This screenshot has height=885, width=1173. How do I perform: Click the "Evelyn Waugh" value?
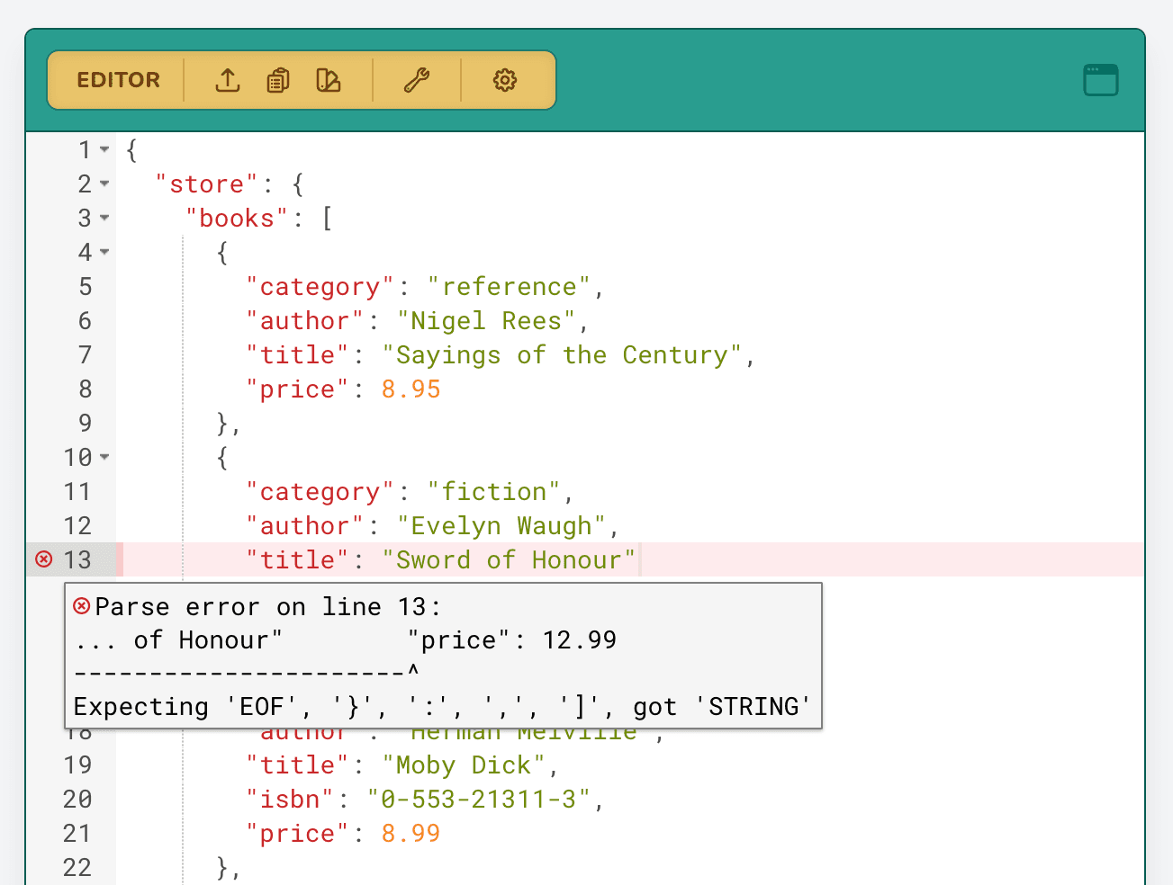(501, 526)
